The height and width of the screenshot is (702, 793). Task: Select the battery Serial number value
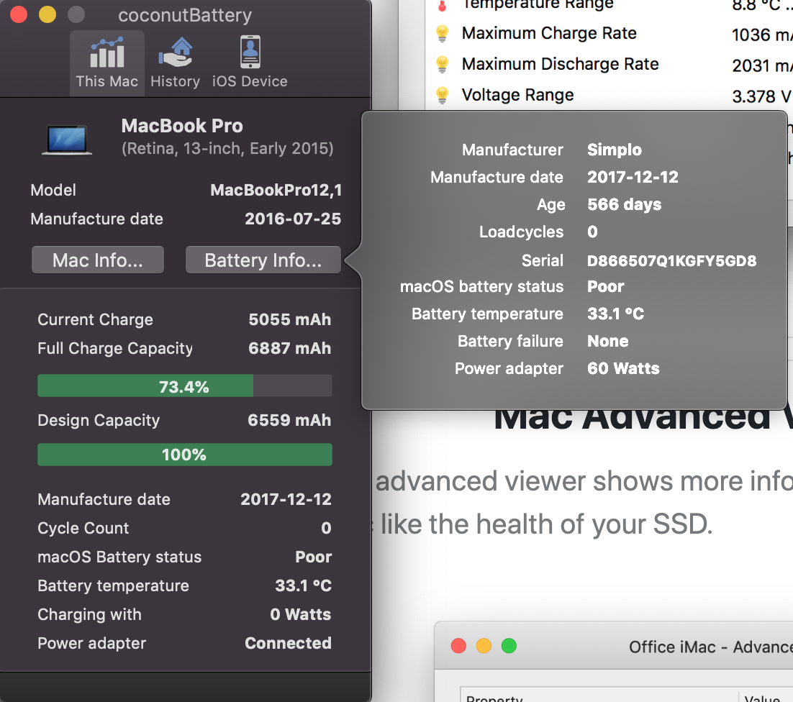click(671, 260)
